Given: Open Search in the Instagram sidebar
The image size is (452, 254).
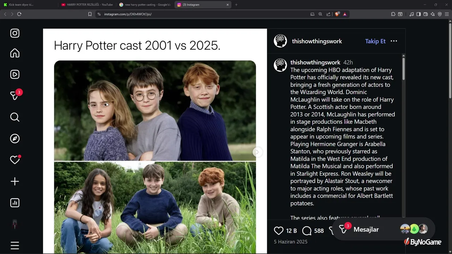Looking at the screenshot, I should tap(15, 117).
